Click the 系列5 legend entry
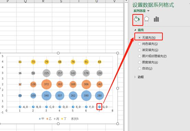The height and width of the screenshot is (131, 190). pyautogui.click(x=75, y=119)
